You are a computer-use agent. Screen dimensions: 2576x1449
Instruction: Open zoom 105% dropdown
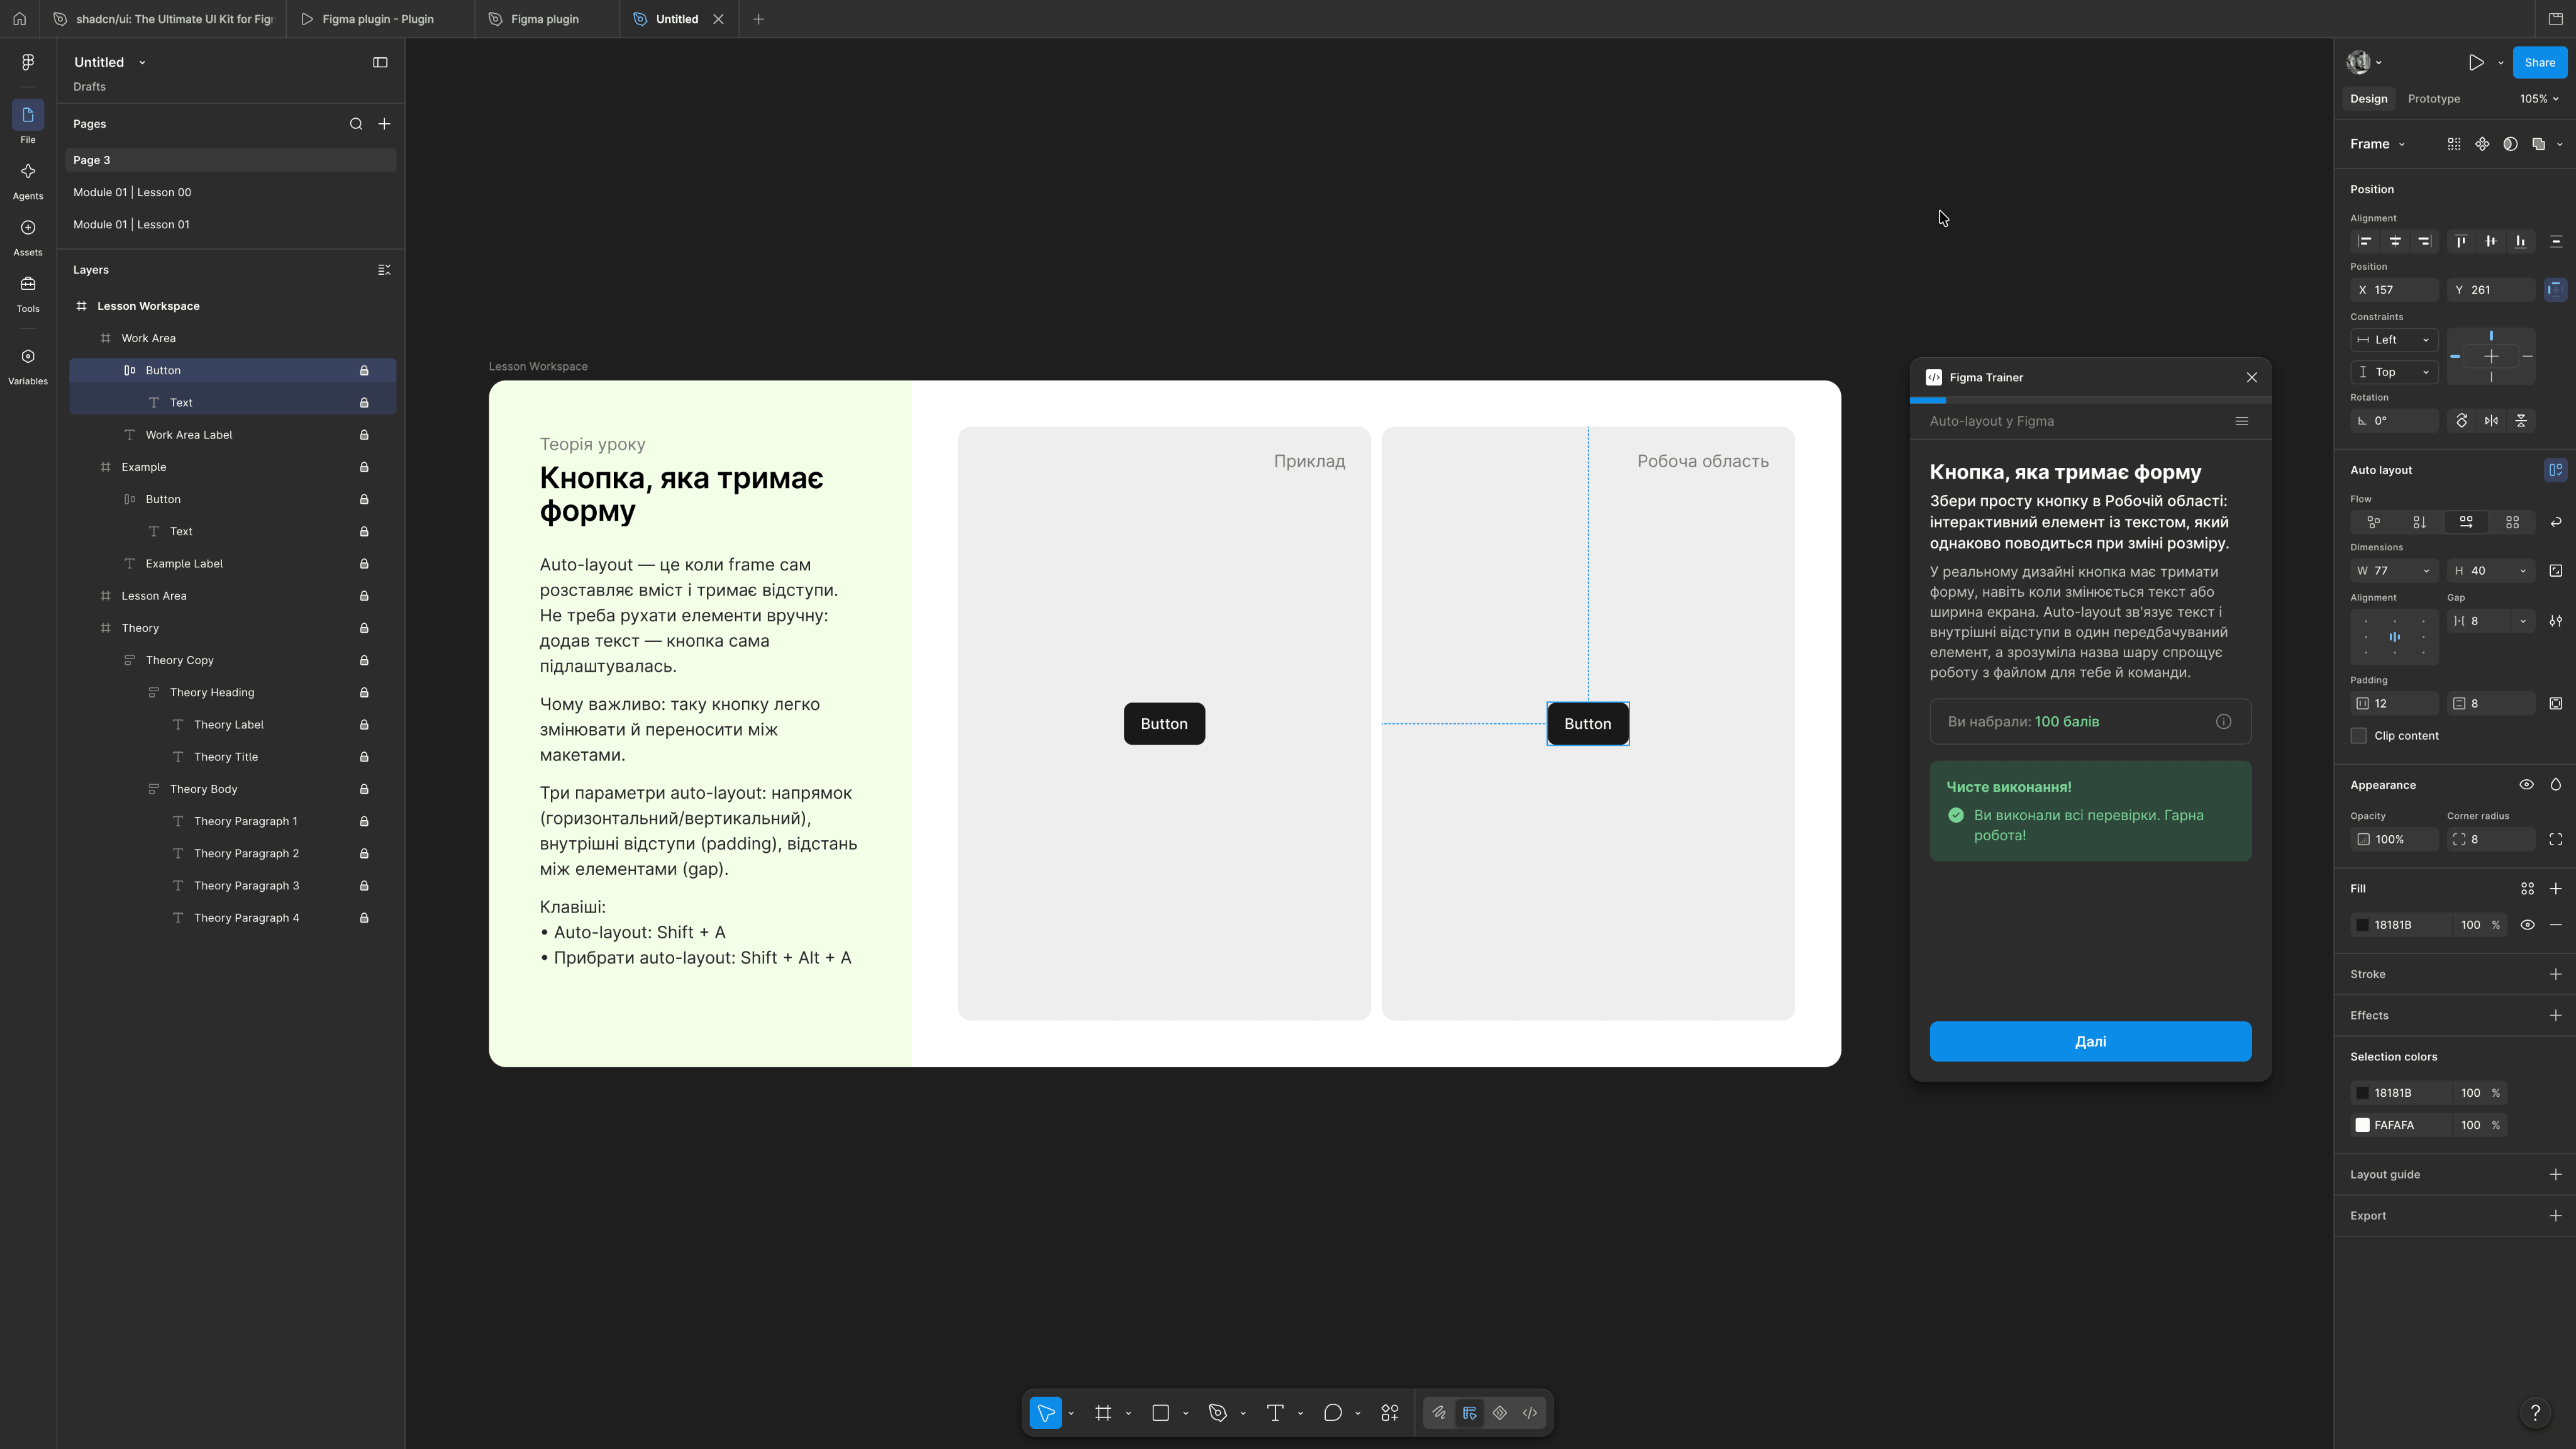click(2538, 99)
